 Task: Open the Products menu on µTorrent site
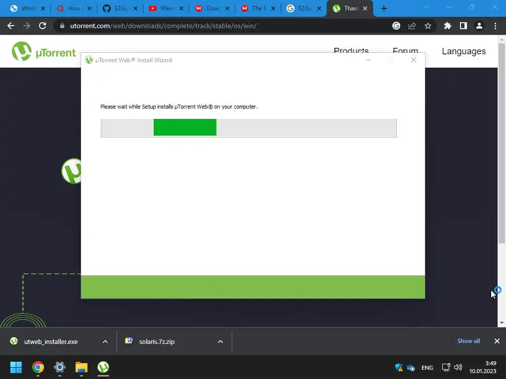pos(351,50)
